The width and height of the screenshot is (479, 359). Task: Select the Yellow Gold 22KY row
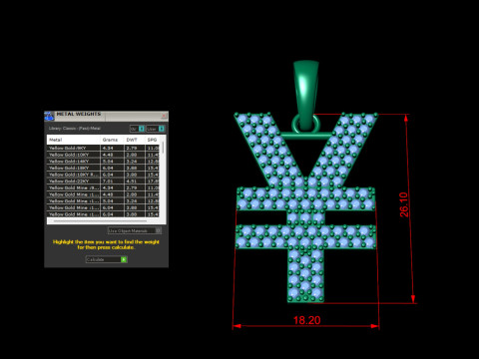103,181
